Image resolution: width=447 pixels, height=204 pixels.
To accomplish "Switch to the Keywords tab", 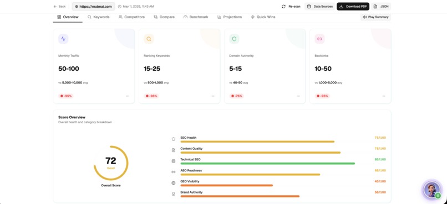I will pyautogui.click(x=98, y=17).
